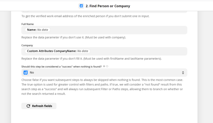Click the 'Should this step be considered a success' label

62,67
